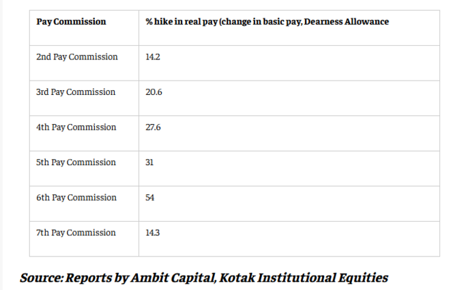Viewport: 464px width, 290px height.
Task: Click the value 54
Action: point(149,198)
